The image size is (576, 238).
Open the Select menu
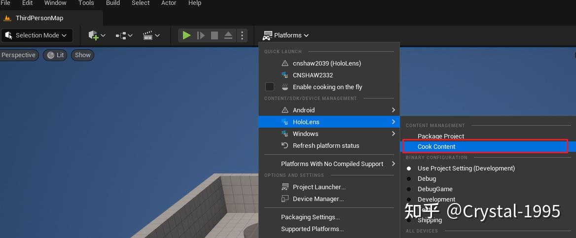[x=141, y=3]
